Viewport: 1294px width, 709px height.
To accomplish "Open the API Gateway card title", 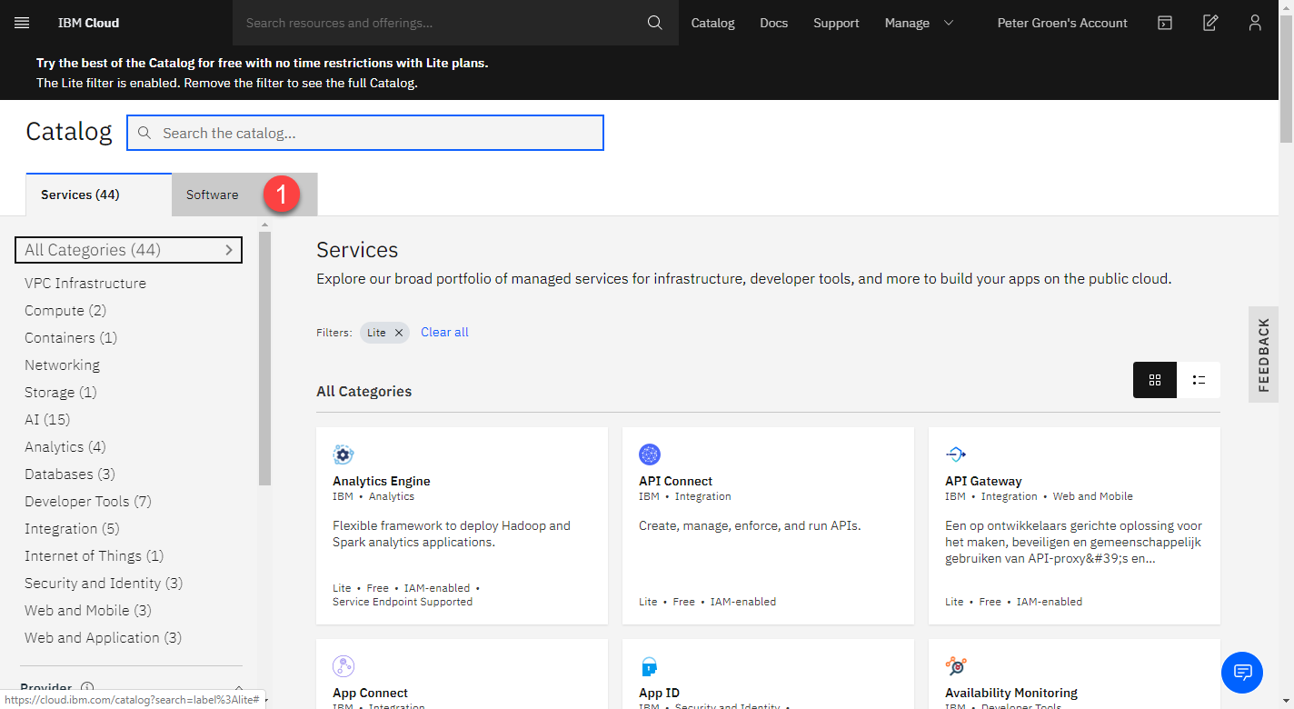I will 983,481.
